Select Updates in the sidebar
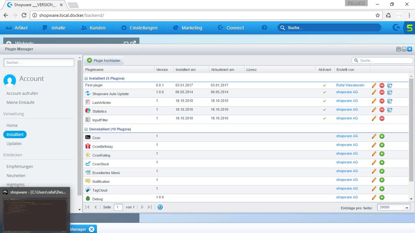This screenshot has width=415, height=233. coord(14,144)
